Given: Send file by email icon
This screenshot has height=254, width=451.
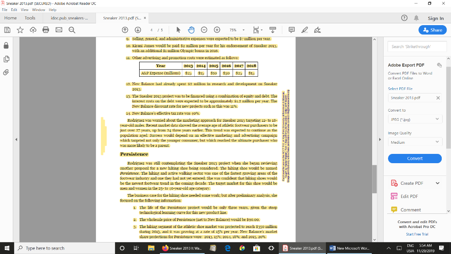Looking at the screenshot, I should pos(59,30).
